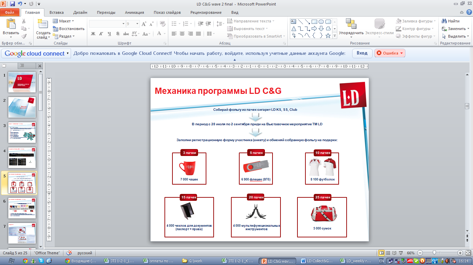
Task: Toggle Align text left
Action: [174, 33]
